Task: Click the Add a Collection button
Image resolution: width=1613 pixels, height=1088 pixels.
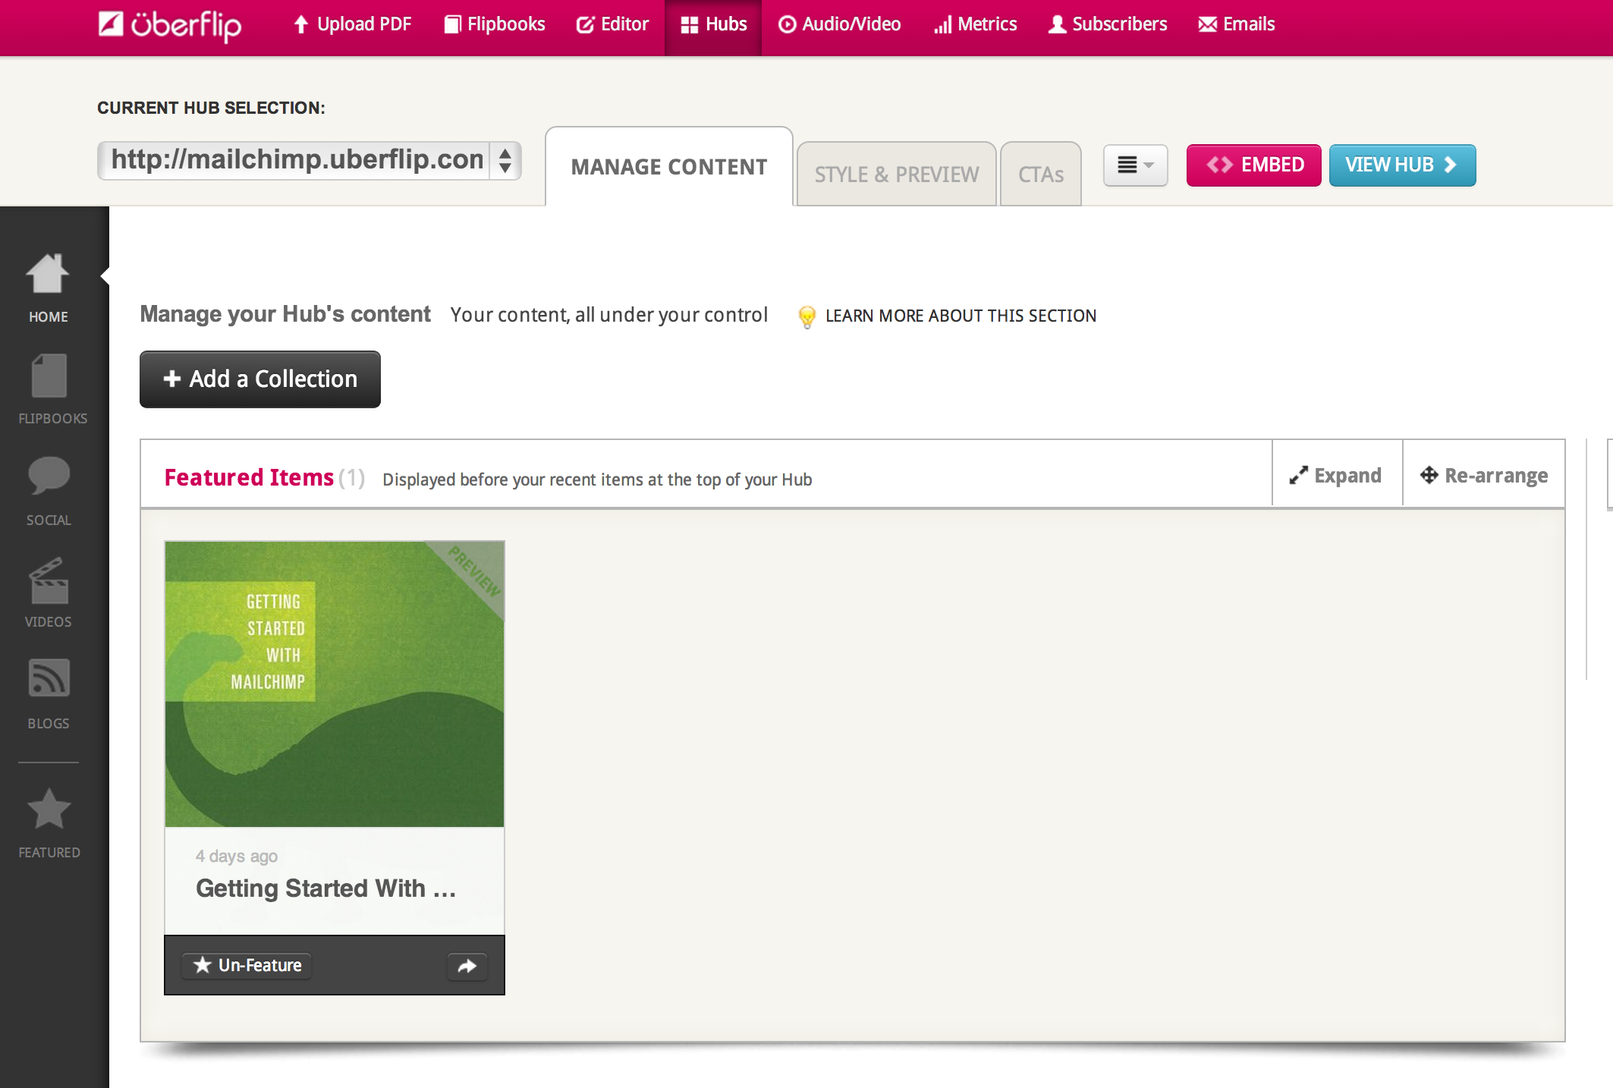Action: tap(260, 379)
